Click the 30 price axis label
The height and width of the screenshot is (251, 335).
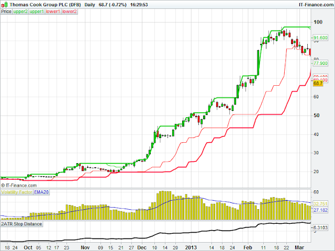coord(317,153)
